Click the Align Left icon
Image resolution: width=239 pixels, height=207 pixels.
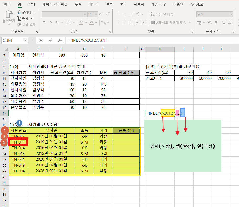tap(118, 23)
